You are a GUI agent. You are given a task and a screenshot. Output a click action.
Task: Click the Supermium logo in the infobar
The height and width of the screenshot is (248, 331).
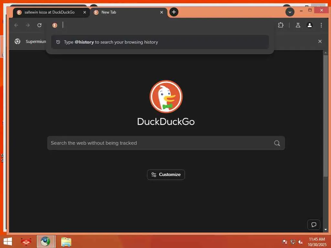click(x=17, y=41)
